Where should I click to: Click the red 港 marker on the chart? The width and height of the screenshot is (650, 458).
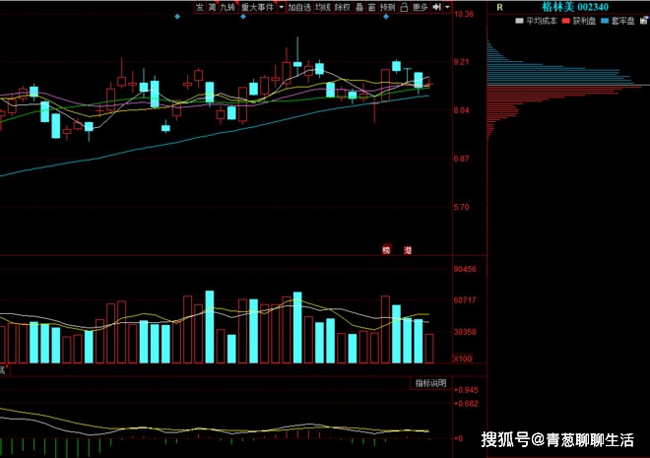(408, 250)
